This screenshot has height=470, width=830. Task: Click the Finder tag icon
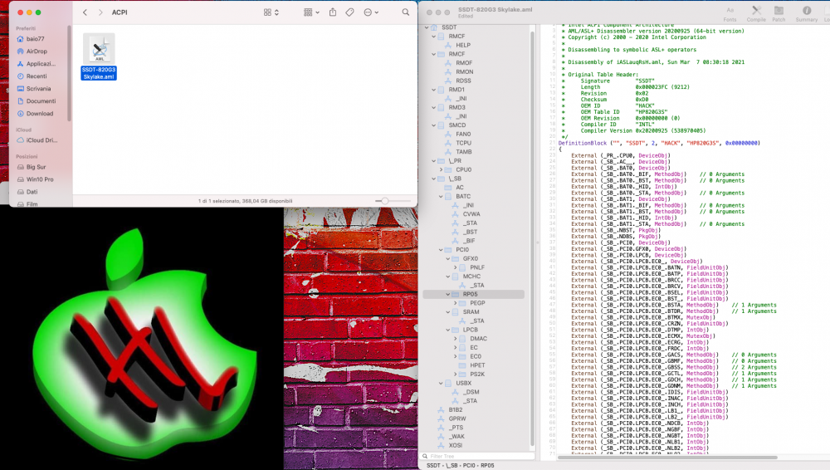(x=350, y=12)
